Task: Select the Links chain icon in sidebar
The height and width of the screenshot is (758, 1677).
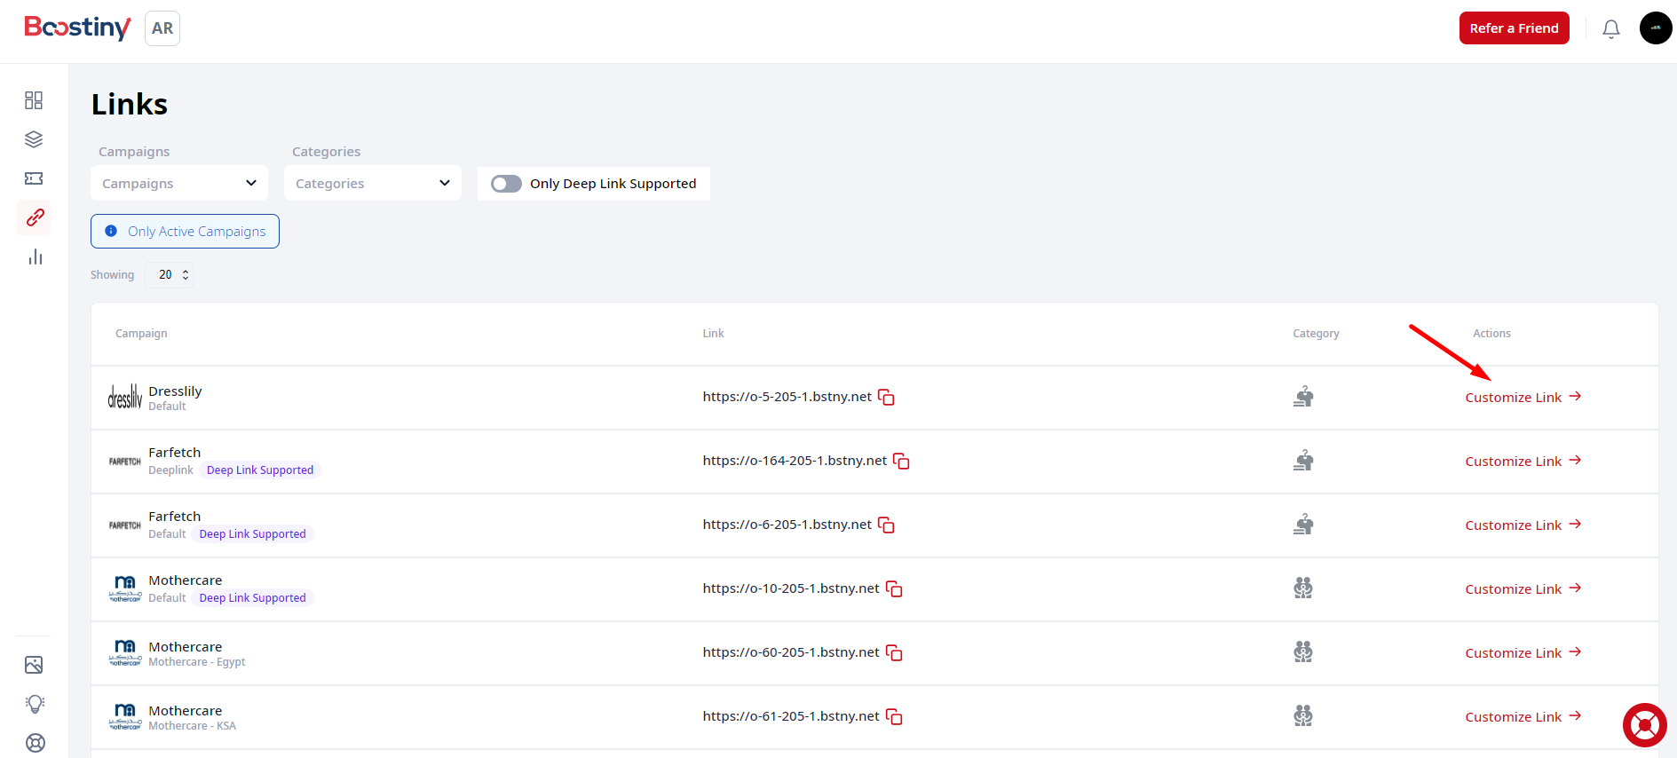Action: point(35,217)
